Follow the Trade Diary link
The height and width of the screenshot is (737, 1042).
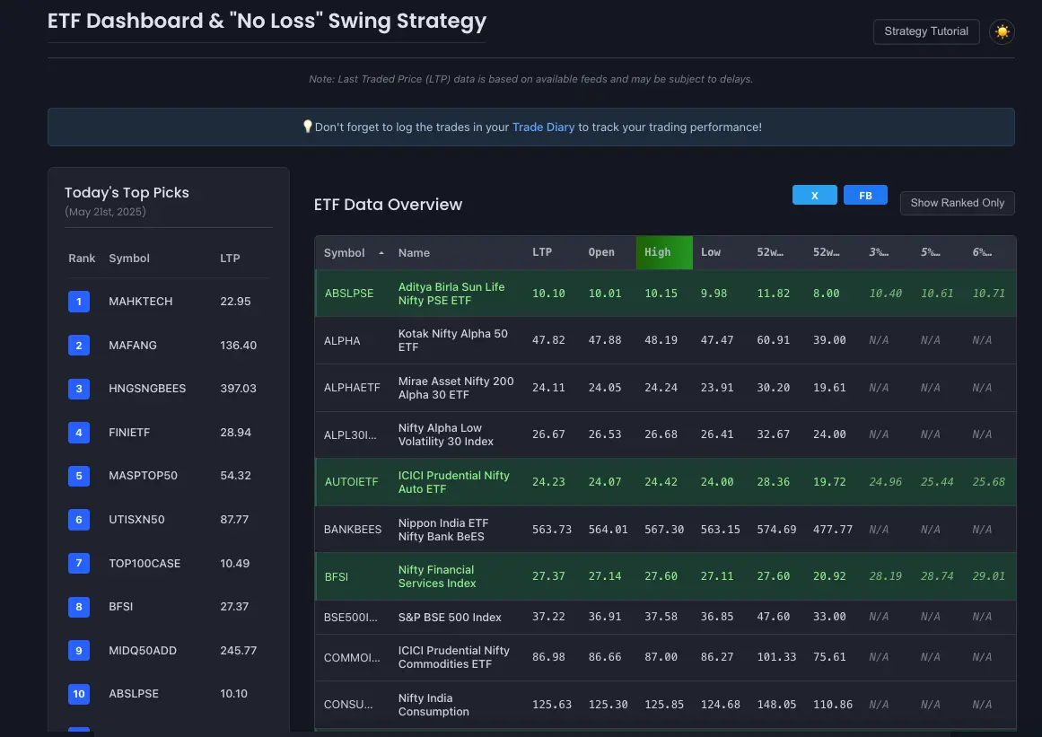[543, 127]
